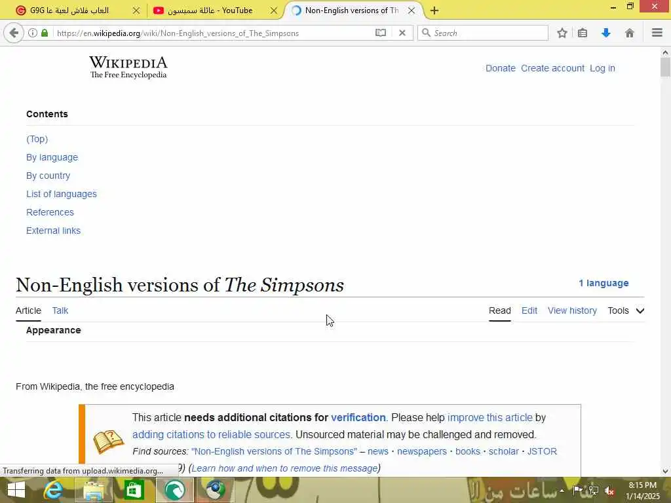Open File Explorer from the taskbar
Viewport: 671px width, 503px height.
[94, 490]
